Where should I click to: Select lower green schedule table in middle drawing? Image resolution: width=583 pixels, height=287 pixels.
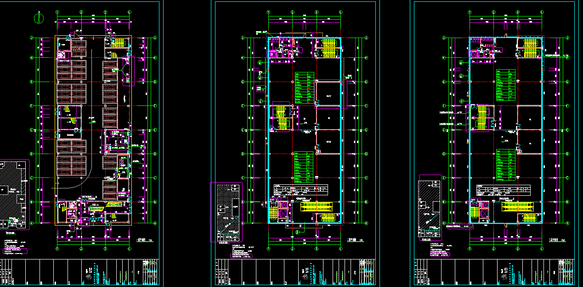[304, 167]
